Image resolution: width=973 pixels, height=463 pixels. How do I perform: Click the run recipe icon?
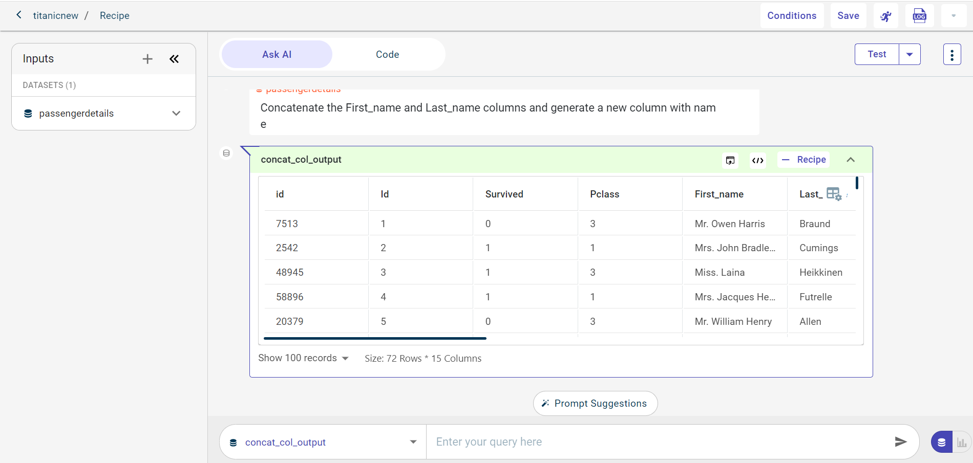(885, 16)
